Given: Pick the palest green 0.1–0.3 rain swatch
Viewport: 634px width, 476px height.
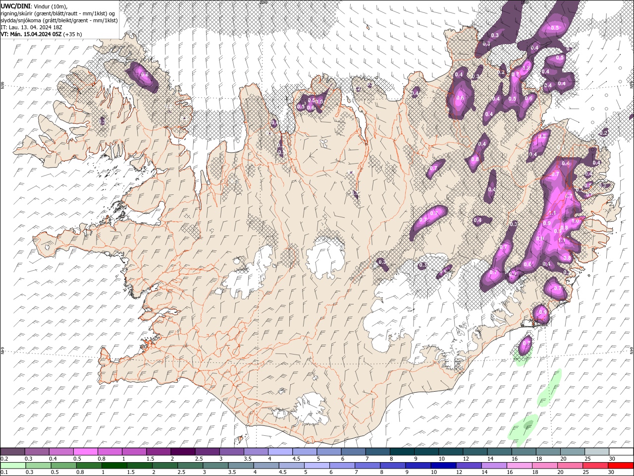Looking at the screenshot, I should pyautogui.click(x=13, y=466).
